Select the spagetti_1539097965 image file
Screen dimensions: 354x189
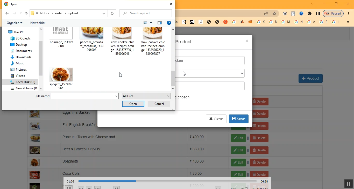tap(61, 78)
